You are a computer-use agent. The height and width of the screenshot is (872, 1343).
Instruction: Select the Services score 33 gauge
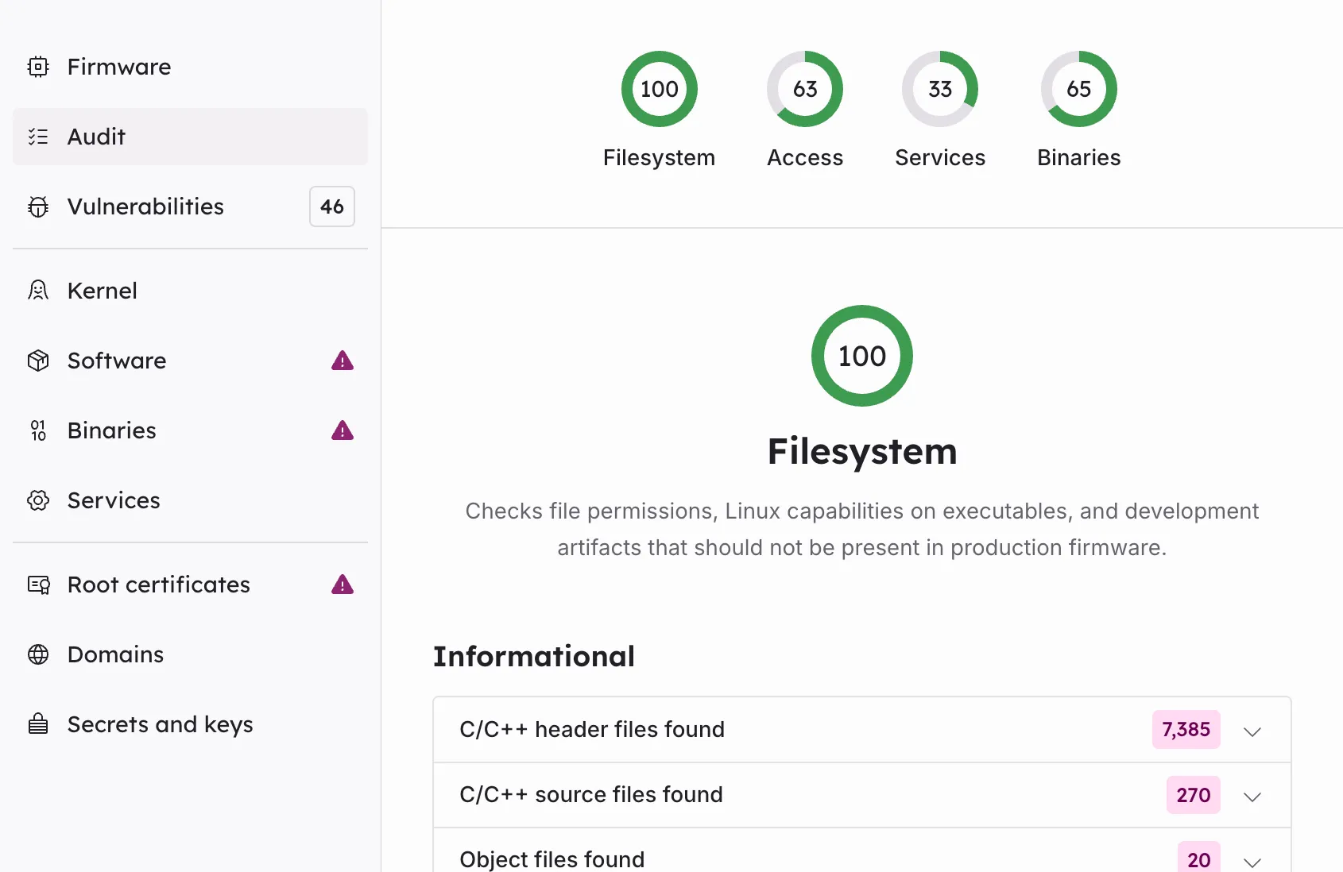939,89
